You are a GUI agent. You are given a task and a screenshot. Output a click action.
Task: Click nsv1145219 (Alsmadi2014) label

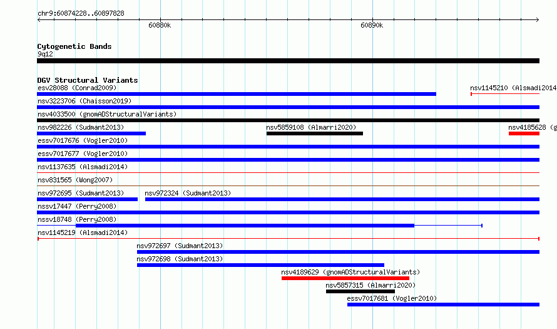(83, 232)
